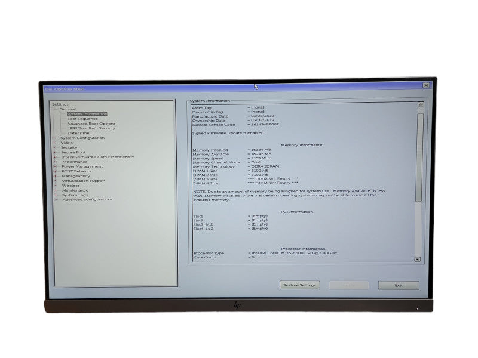Select the Video category label
The width and height of the screenshot is (478, 358).
point(66,143)
